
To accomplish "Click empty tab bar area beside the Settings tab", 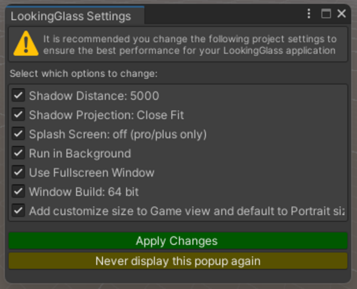I will [x=220, y=15].
